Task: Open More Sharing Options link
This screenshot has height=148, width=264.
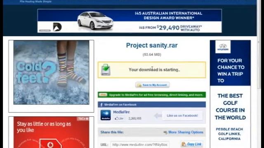Action: point(186,132)
